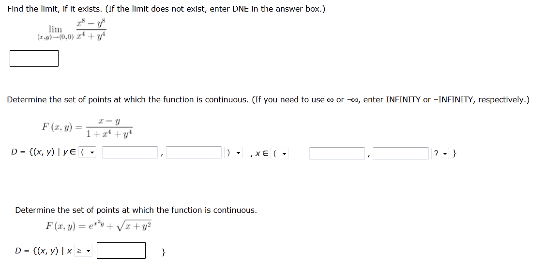Activate the second interval entry for F(x, y)
This screenshot has width=544, height=280.
click(193, 153)
